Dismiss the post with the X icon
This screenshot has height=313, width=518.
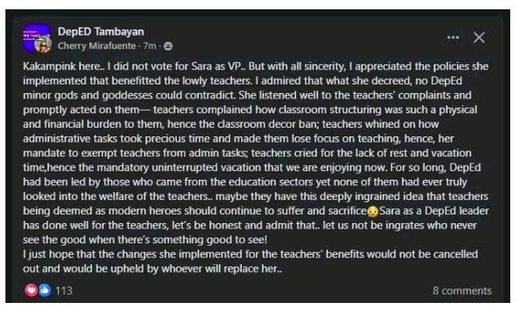pos(478,37)
